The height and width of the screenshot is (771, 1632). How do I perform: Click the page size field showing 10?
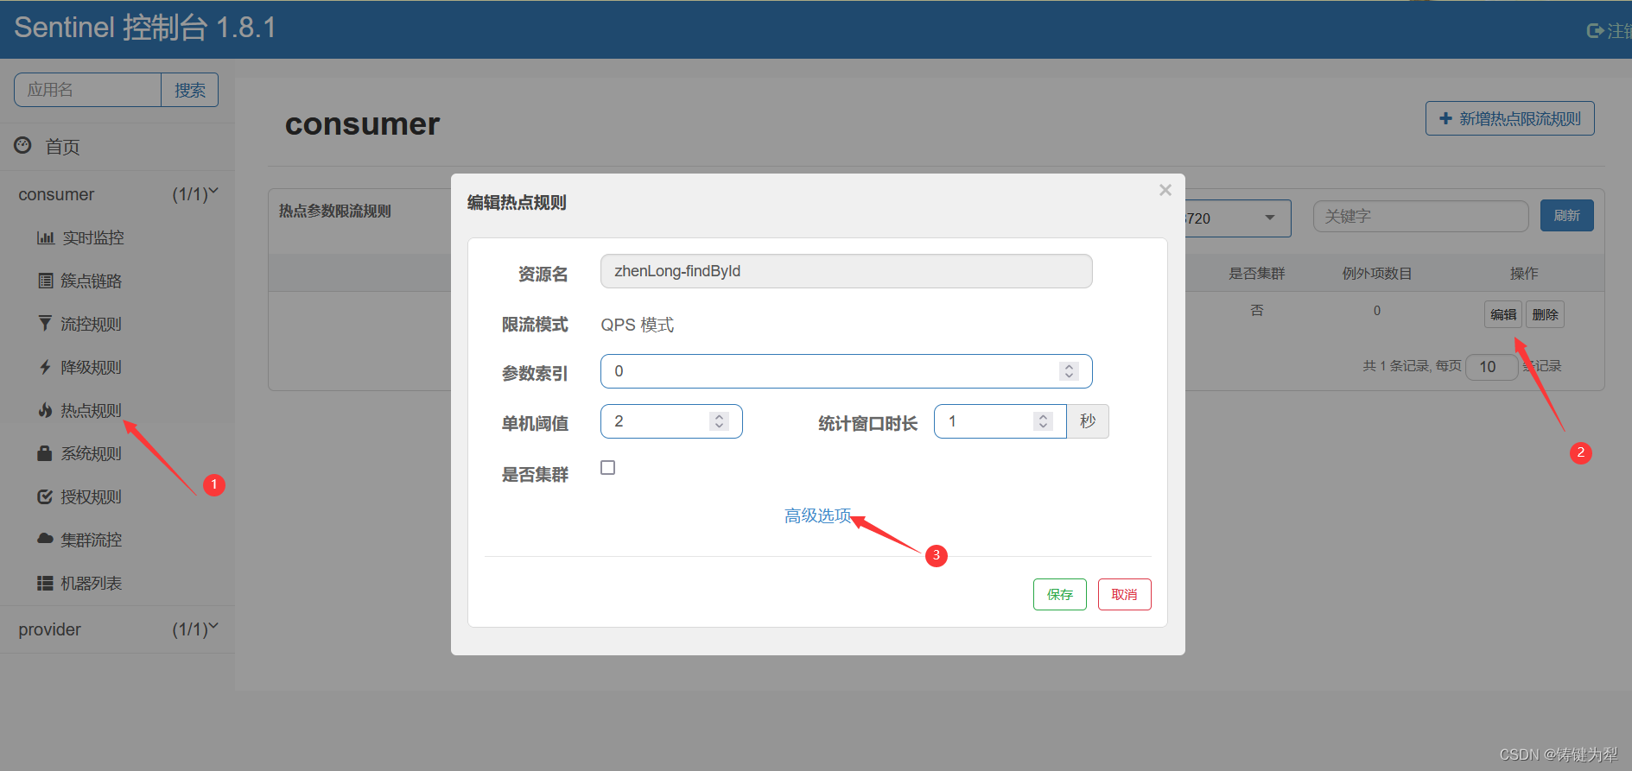(1492, 366)
